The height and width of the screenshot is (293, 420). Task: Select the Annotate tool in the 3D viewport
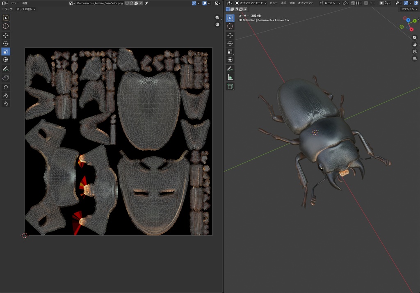pos(230,69)
